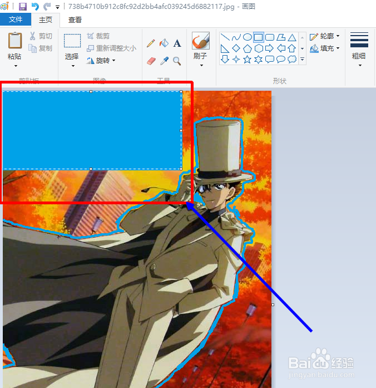Redo the last action
Screen dimensions: 376x388
(x=47, y=7)
